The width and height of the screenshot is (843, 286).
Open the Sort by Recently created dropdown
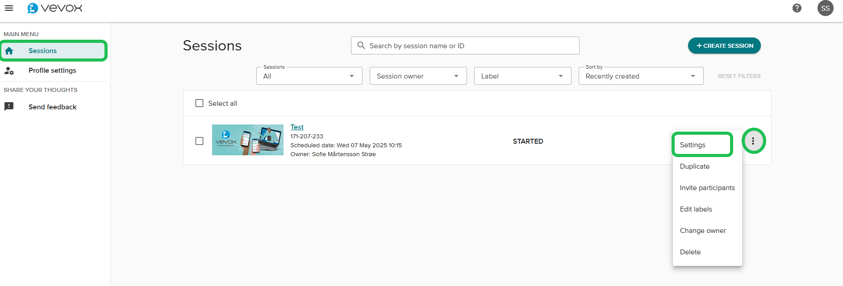click(x=641, y=76)
